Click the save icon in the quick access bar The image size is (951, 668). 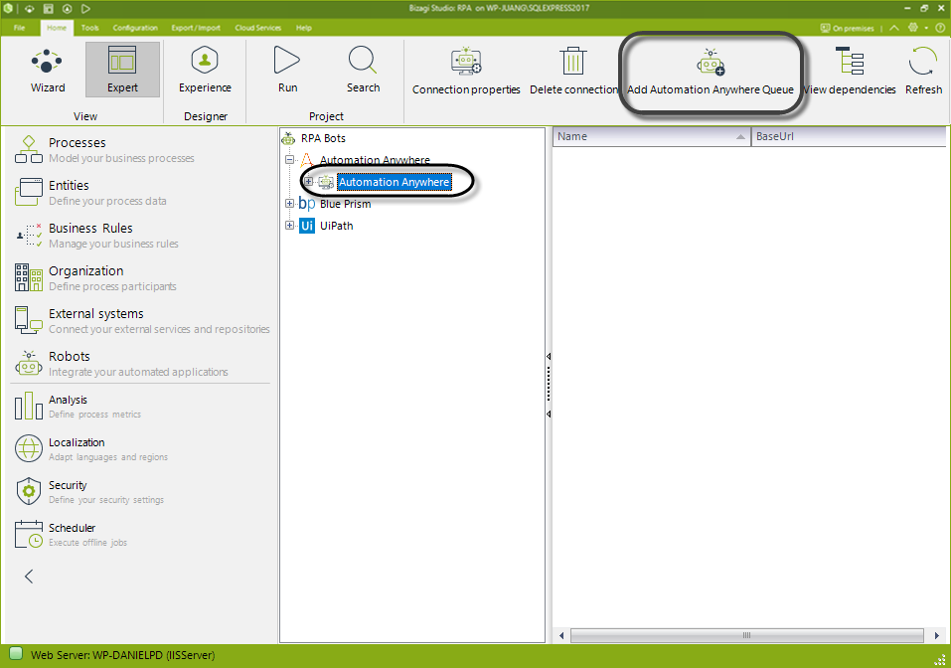pyautogui.click(x=48, y=9)
